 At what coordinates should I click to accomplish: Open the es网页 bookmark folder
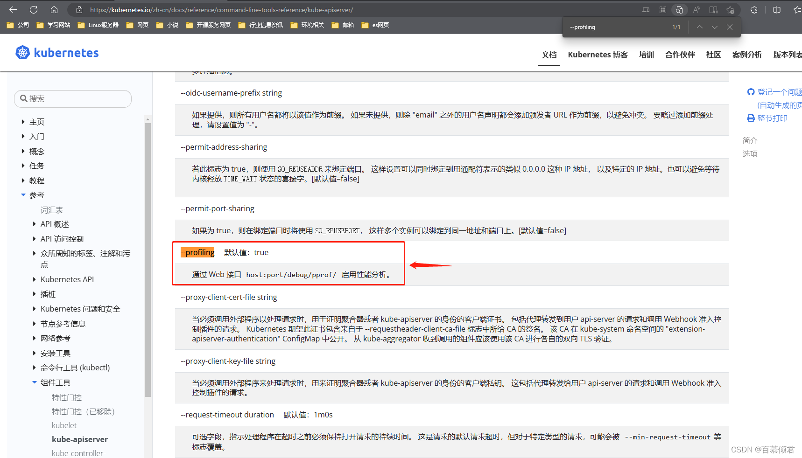coord(375,25)
